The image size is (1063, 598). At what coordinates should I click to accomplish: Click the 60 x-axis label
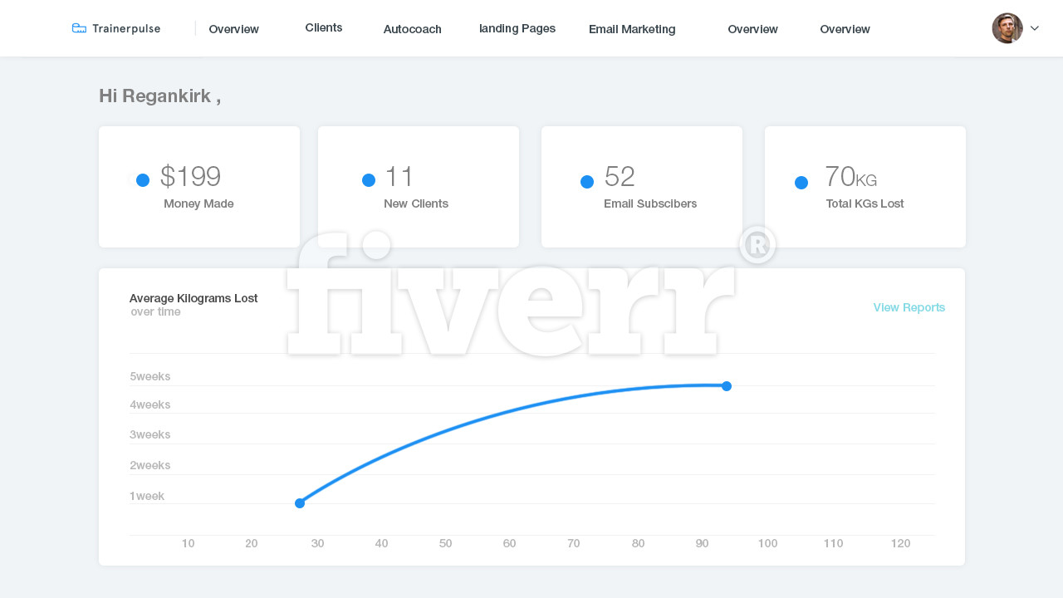tap(509, 543)
